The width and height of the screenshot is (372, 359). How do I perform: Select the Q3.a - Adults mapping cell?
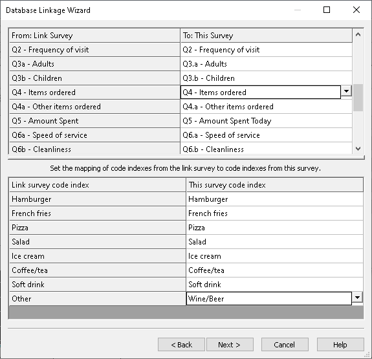266,64
